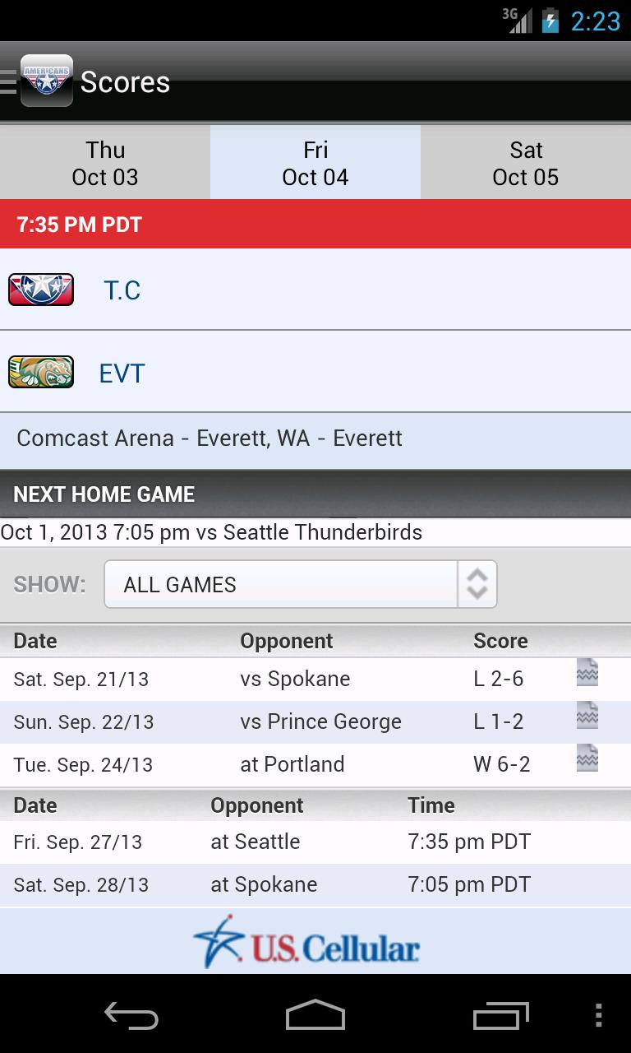
Task: Open the hamburger navigation menu
Action: point(8,81)
